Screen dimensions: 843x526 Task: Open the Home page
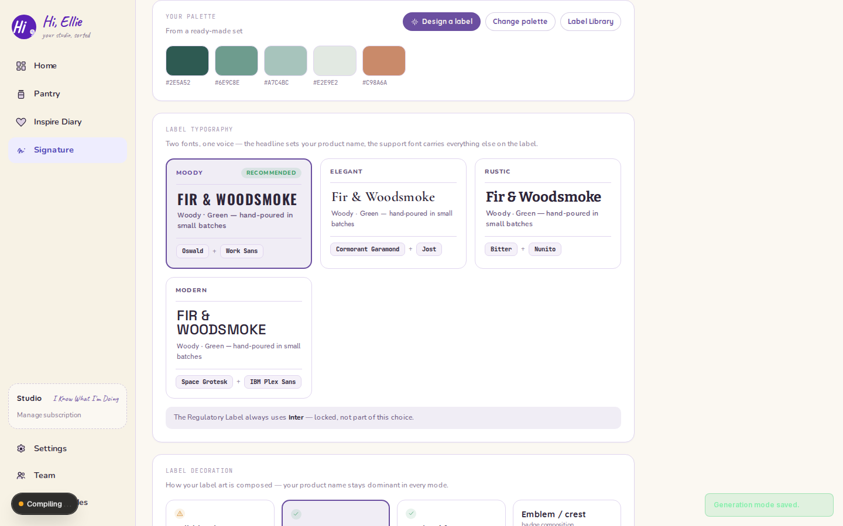tap(67, 66)
